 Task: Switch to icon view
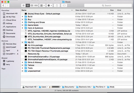click(23, 5)
